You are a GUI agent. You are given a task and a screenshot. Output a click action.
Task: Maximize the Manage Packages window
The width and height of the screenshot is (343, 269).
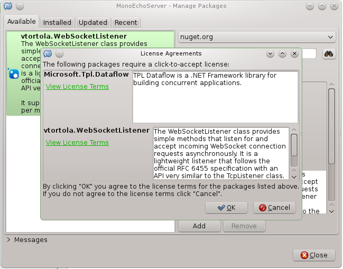point(322,6)
